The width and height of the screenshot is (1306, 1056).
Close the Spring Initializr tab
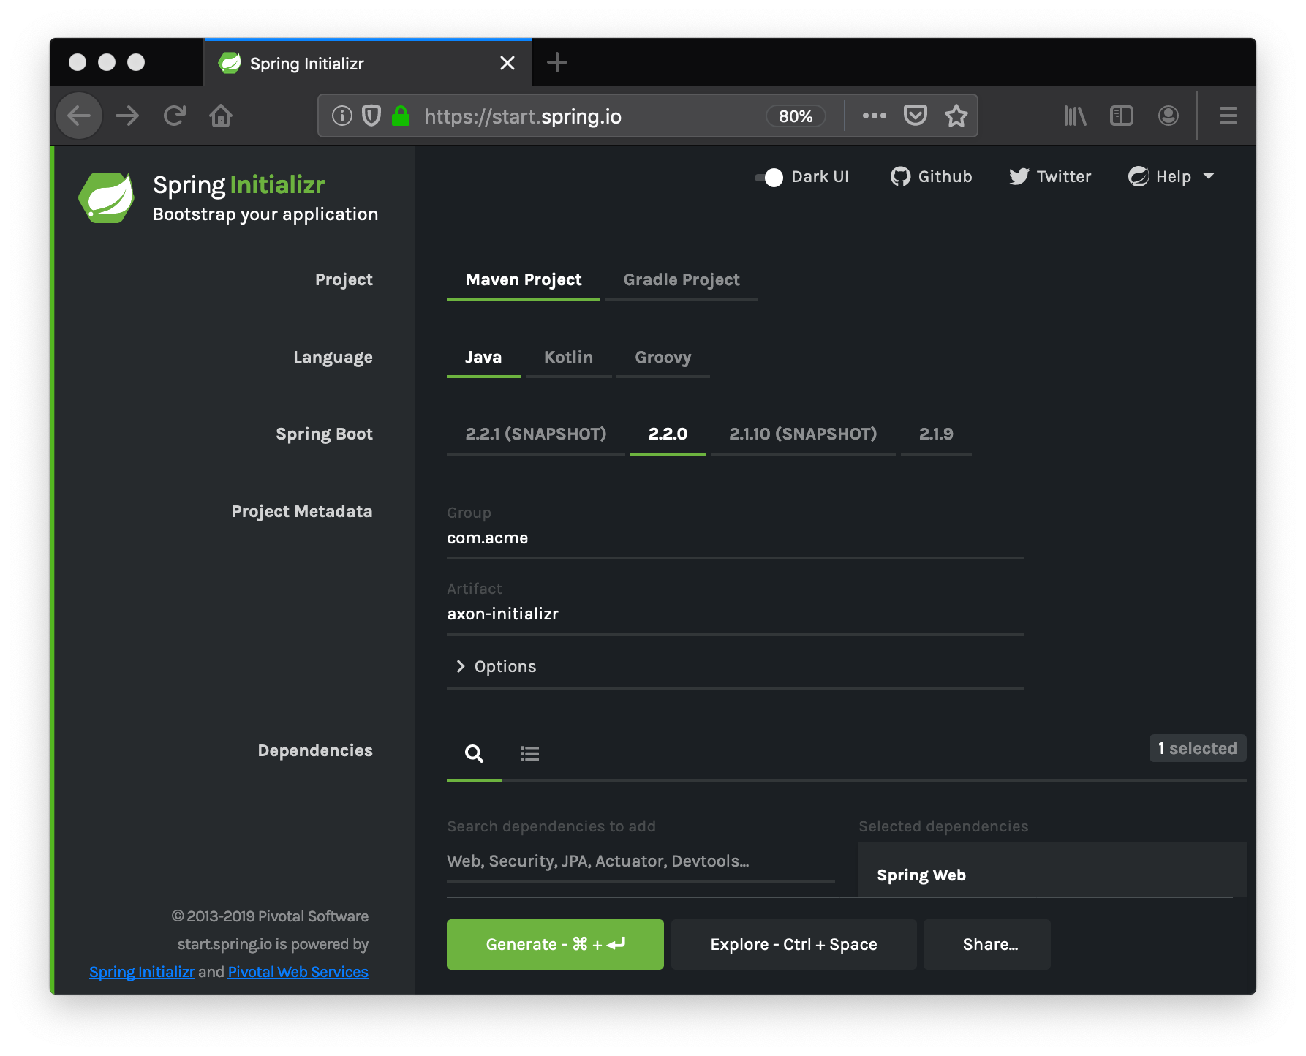[507, 64]
